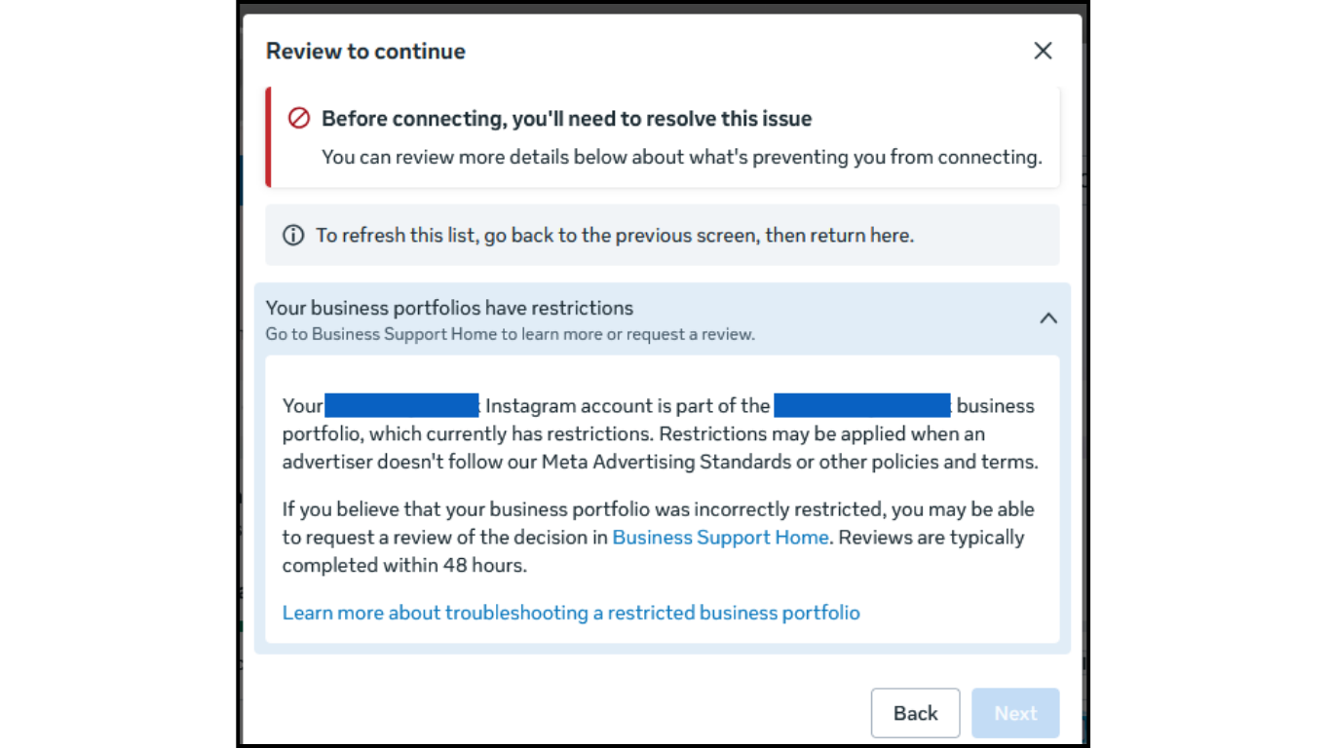Open 'Learn more about troubleshooting' link
This screenshot has width=1331, height=748.
(x=571, y=613)
